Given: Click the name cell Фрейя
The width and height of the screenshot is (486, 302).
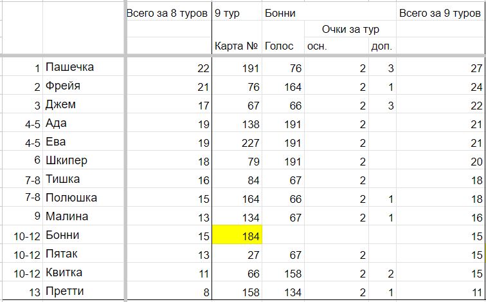Looking at the screenshot, I should point(84,86).
